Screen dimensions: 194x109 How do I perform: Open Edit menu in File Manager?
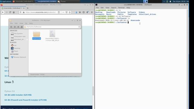16,23
